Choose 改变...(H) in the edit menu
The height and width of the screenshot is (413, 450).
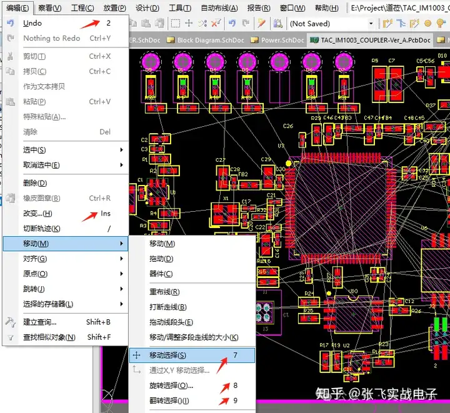tap(66, 214)
